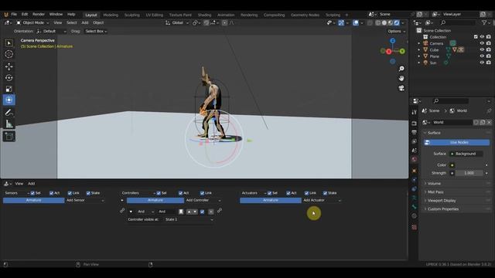The height and width of the screenshot is (278, 495).
Task: Open the Add Sensor dropdown
Action: click(85, 201)
